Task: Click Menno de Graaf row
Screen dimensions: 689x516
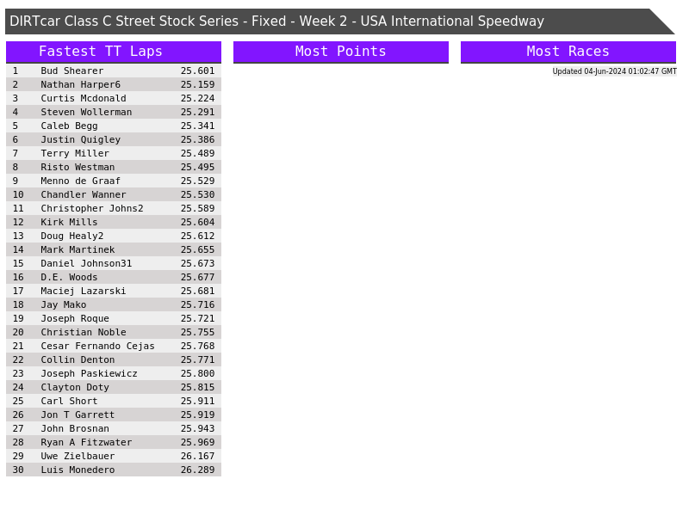Action: point(80,181)
